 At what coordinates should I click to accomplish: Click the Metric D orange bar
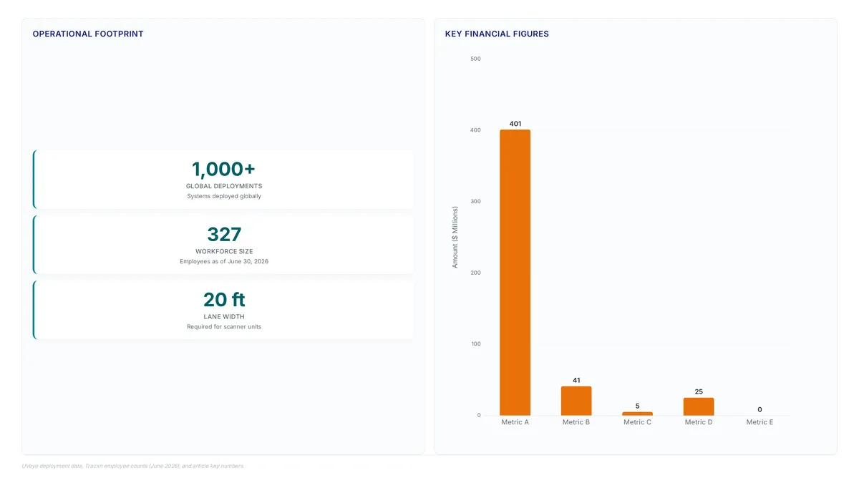699,406
